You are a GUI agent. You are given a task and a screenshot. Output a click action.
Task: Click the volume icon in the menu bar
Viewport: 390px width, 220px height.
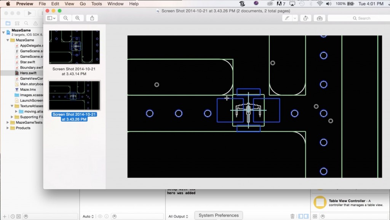click(328, 3)
